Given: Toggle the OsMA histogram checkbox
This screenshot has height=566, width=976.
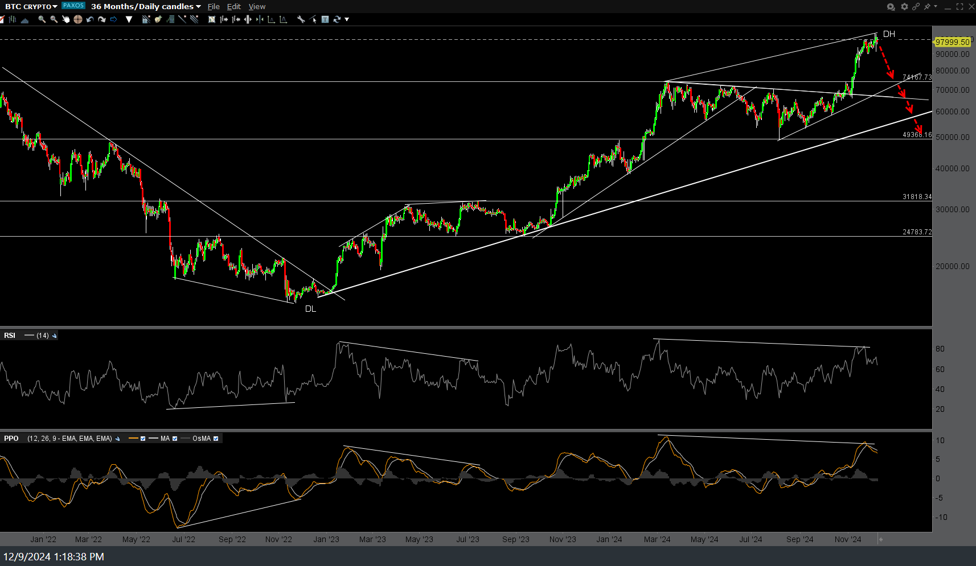Looking at the screenshot, I should click(x=216, y=439).
